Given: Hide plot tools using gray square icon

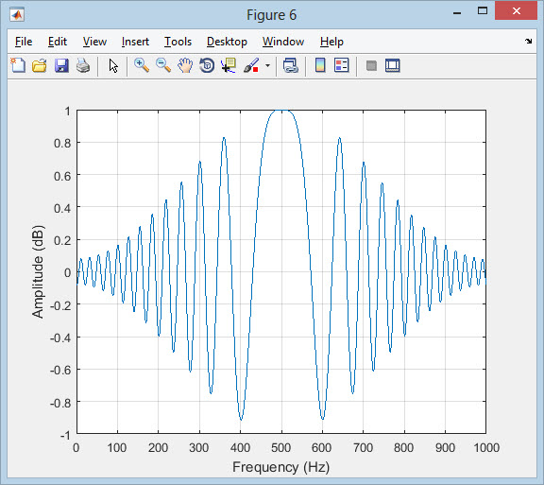Looking at the screenshot, I should [x=371, y=65].
